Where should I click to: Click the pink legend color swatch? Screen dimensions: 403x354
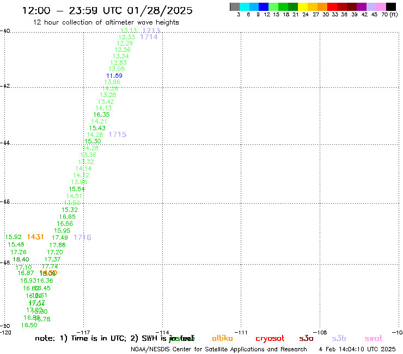pos(381,7)
